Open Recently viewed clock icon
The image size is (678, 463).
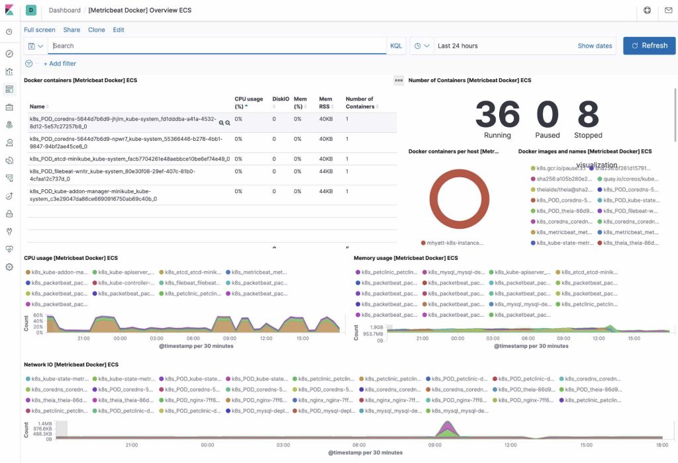pos(9,32)
